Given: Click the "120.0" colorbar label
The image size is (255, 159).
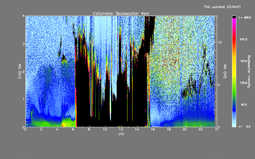Looking at the screenshot, I should coord(243,83).
